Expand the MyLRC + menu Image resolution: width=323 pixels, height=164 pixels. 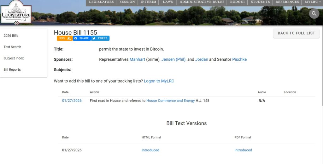tap(313, 2)
